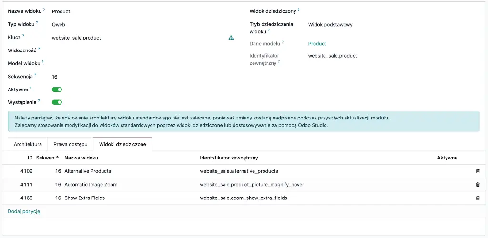The width and height of the screenshot is (488, 238).
Task: Select the Widoki dziedziczone tab
Action: pos(122,144)
